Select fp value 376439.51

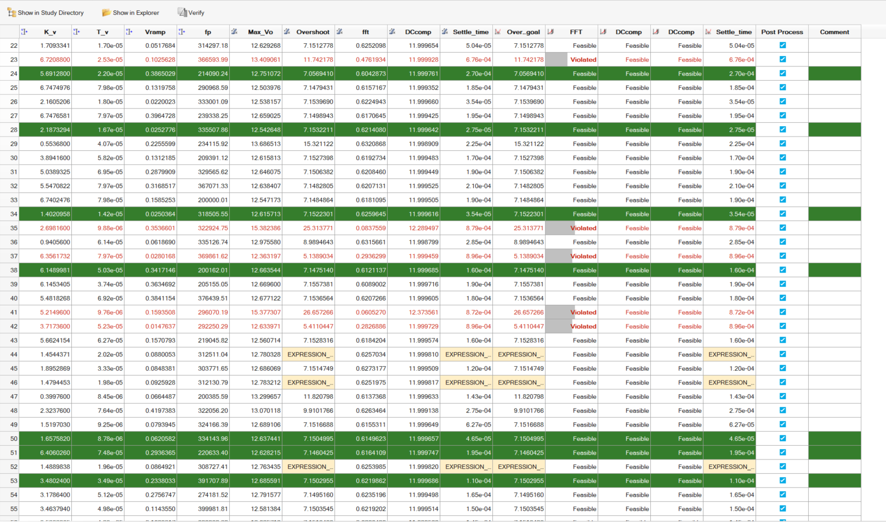pyautogui.click(x=213, y=298)
